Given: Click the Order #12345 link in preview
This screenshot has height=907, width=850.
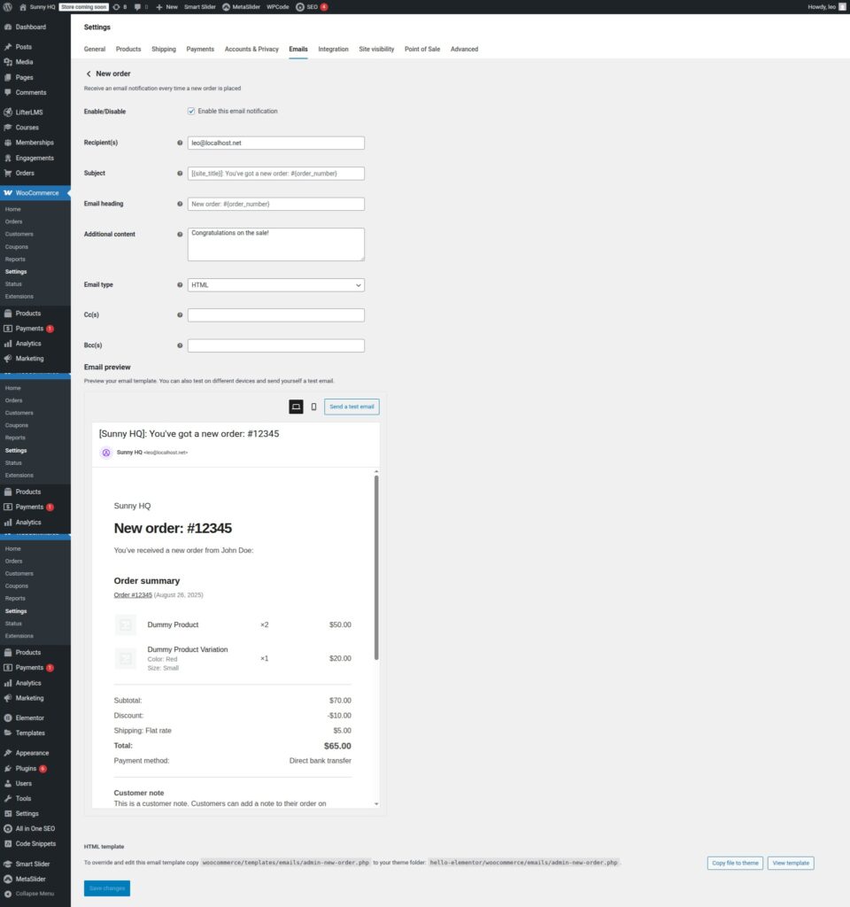Looking at the screenshot, I should click(x=133, y=594).
